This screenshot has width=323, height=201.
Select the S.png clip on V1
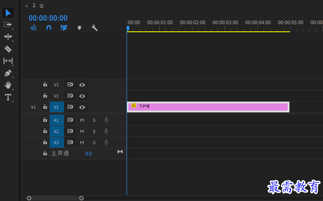[x=208, y=107]
